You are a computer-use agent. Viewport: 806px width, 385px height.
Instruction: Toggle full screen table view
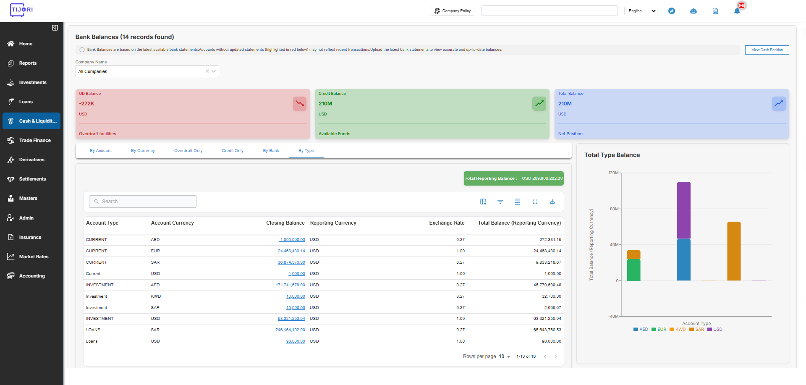[535, 202]
